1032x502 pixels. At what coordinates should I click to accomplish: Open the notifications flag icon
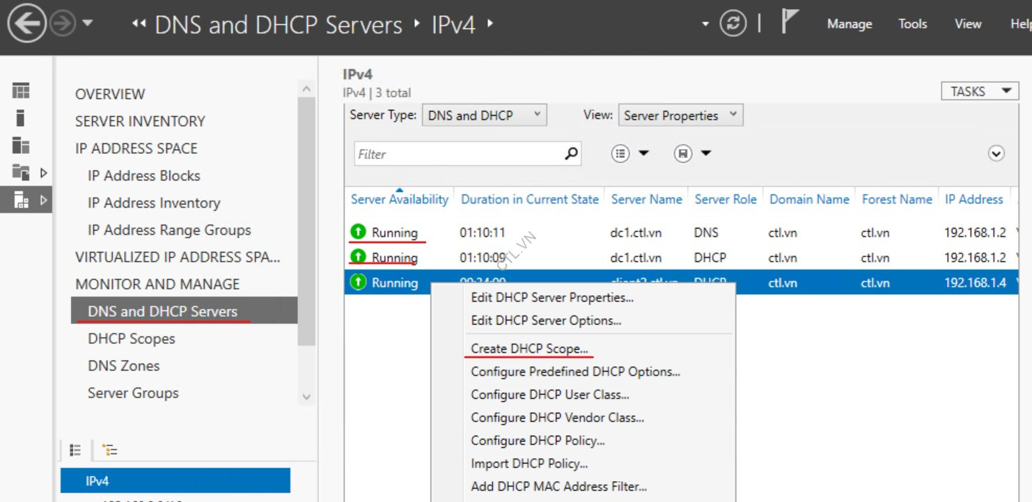tap(789, 21)
